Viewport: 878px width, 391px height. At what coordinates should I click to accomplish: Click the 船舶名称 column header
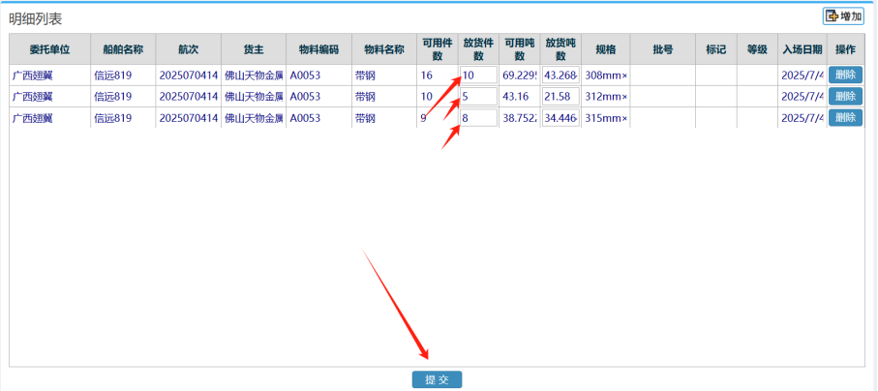[122, 49]
